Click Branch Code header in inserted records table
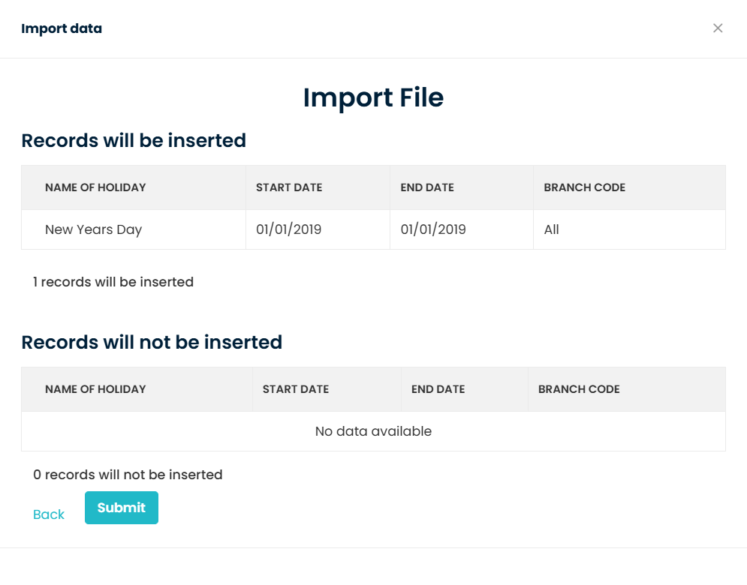 coord(585,187)
